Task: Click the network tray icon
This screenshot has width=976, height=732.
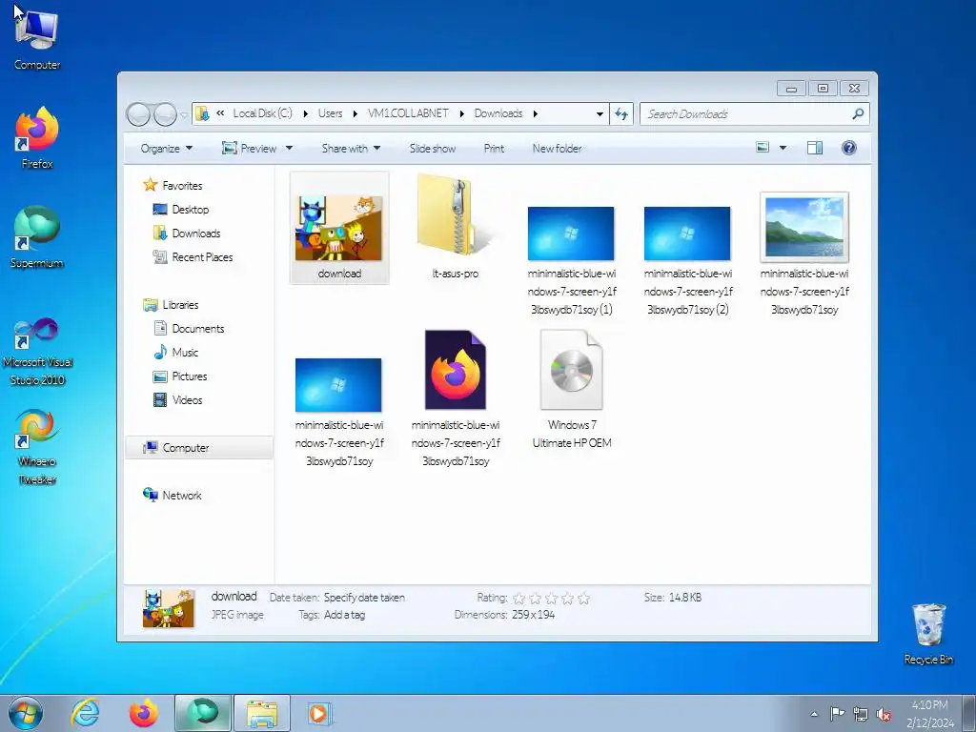Action: [x=861, y=714]
